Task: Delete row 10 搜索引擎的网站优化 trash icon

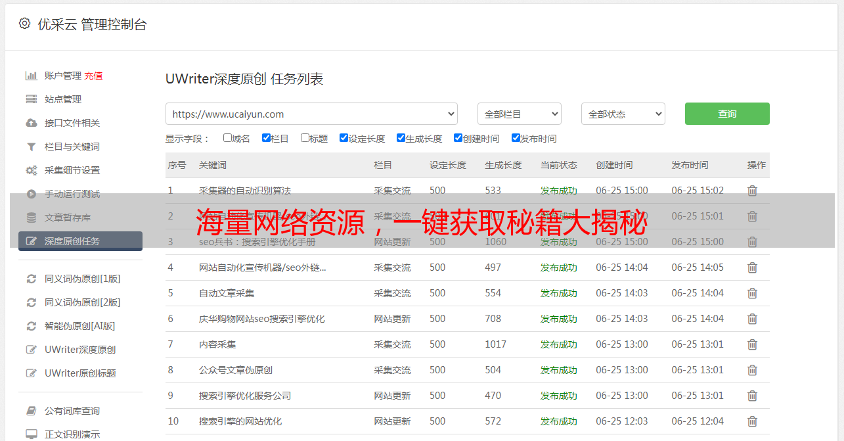Action: 752,421
